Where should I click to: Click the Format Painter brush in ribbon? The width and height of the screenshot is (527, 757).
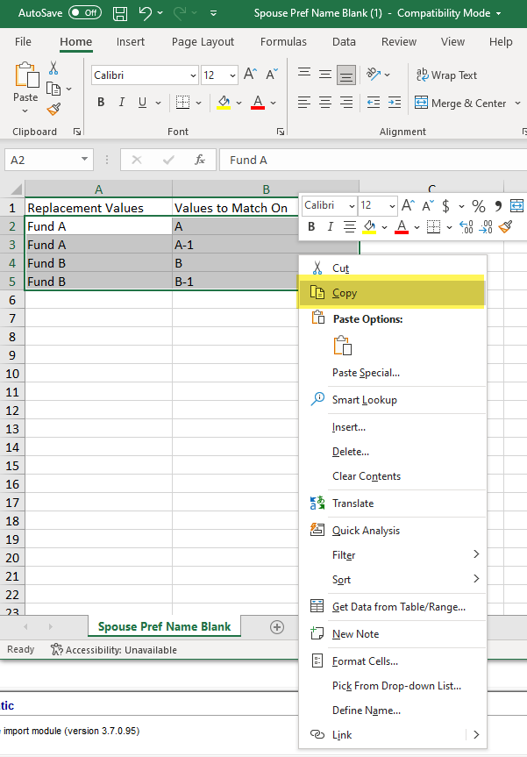pyautogui.click(x=54, y=109)
